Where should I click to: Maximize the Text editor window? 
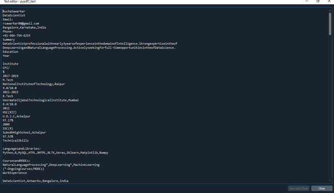pos(318,1)
